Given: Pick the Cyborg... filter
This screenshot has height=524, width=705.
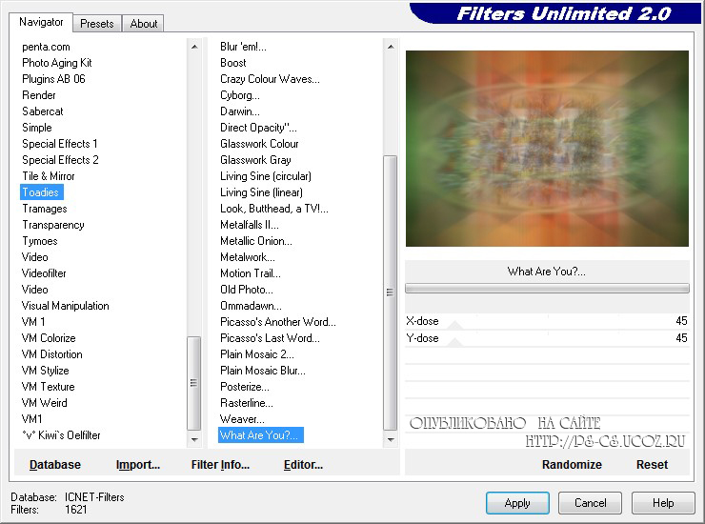Looking at the screenshot, I should coord(240,95).
